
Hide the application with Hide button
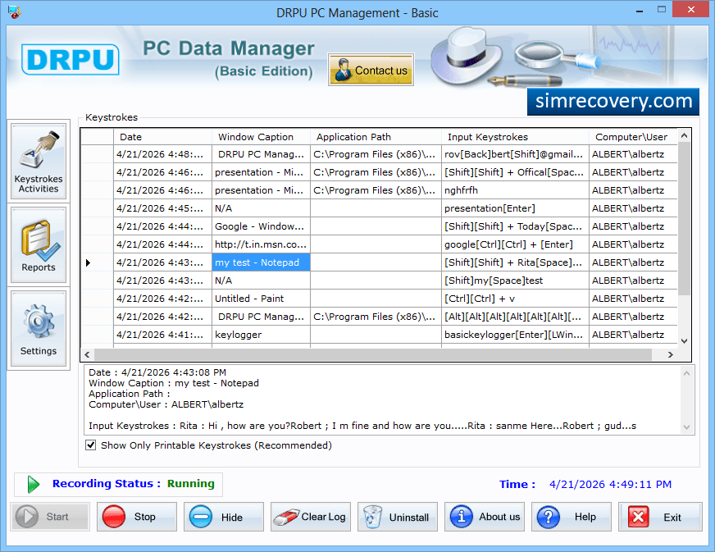click(x=224, y=517)
